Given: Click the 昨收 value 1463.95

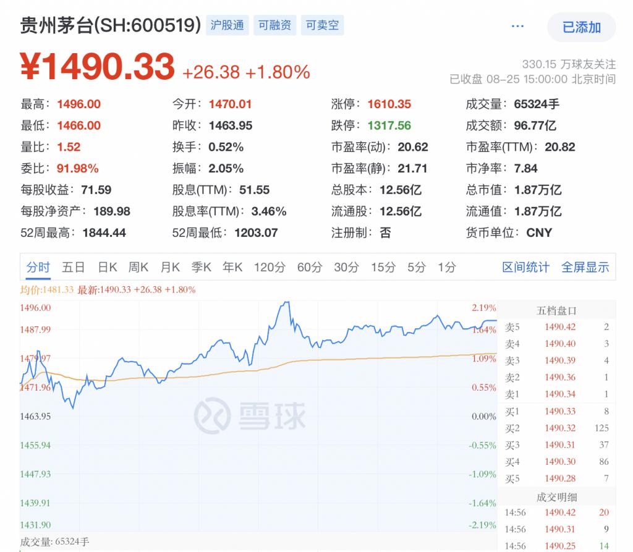Looking at the screenshot, I should click(231, 125).
